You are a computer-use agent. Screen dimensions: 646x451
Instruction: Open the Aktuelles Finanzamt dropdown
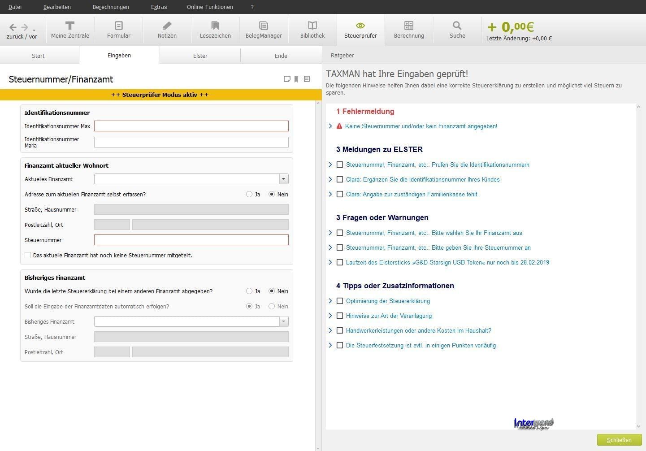pos(283,179)
